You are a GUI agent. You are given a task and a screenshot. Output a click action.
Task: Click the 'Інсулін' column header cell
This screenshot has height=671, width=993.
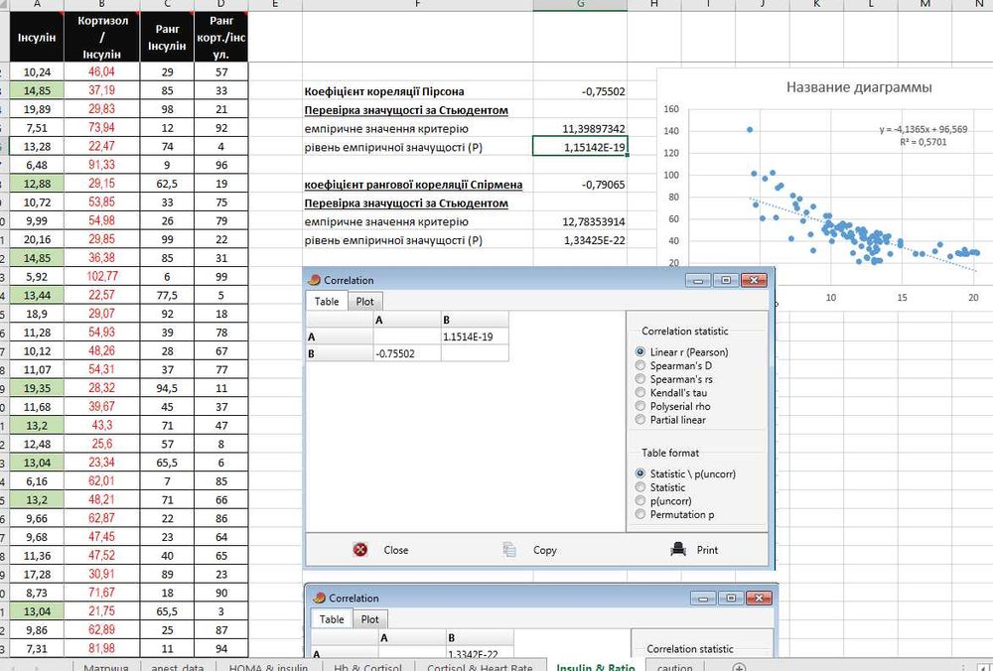(x=37, y=37)
